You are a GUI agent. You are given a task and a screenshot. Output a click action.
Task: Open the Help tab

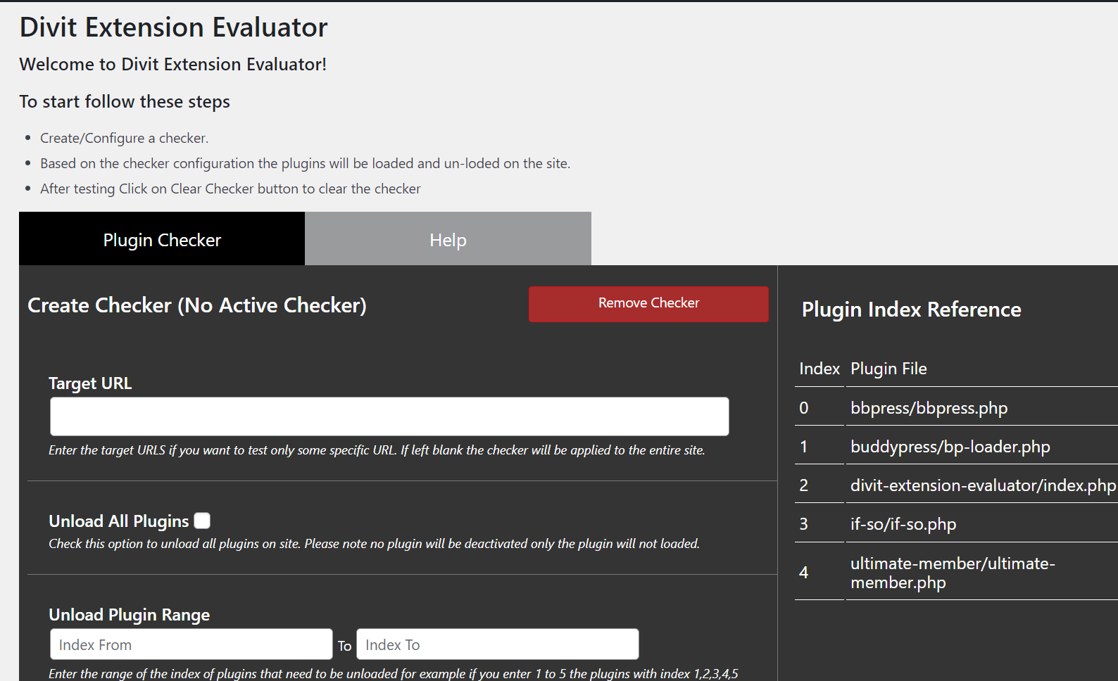[x=448, y=239]
